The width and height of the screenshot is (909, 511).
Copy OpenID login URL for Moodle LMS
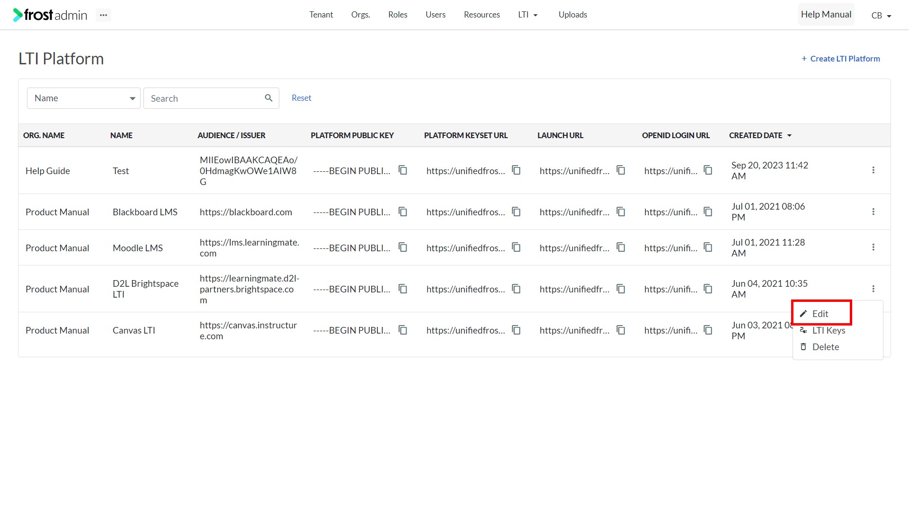tap(708, 247)
